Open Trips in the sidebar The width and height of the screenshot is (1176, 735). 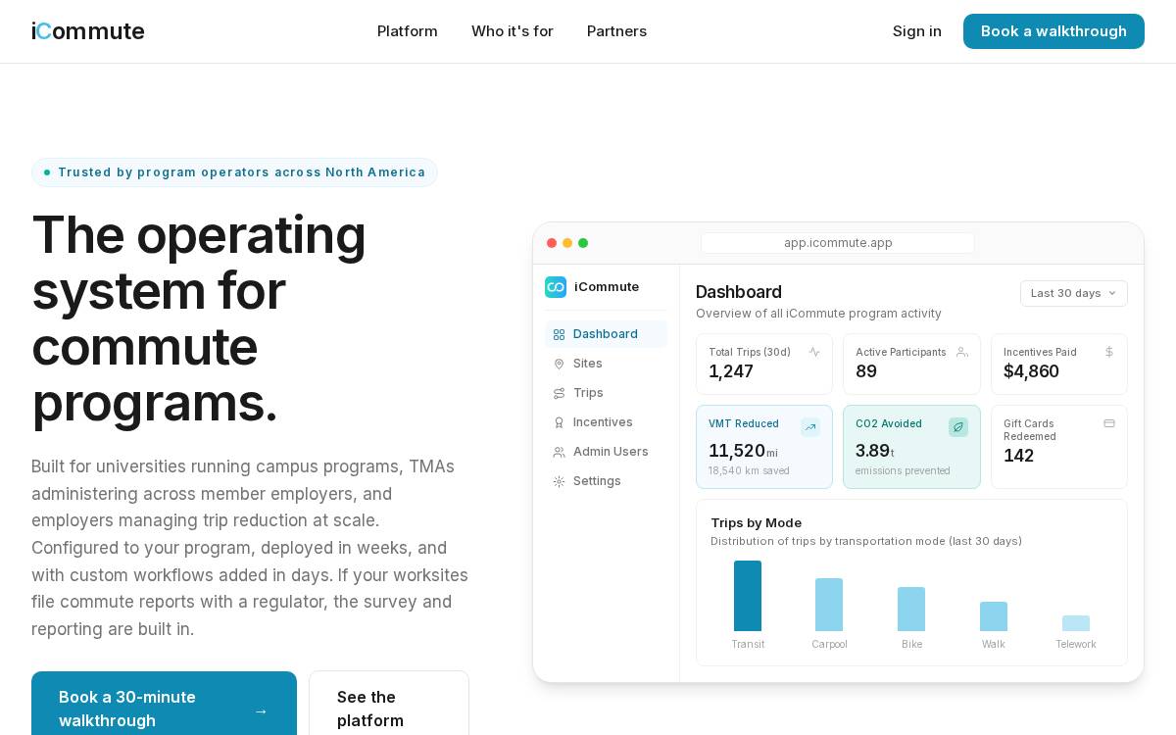pyautogui.click(x=606, y=393)
